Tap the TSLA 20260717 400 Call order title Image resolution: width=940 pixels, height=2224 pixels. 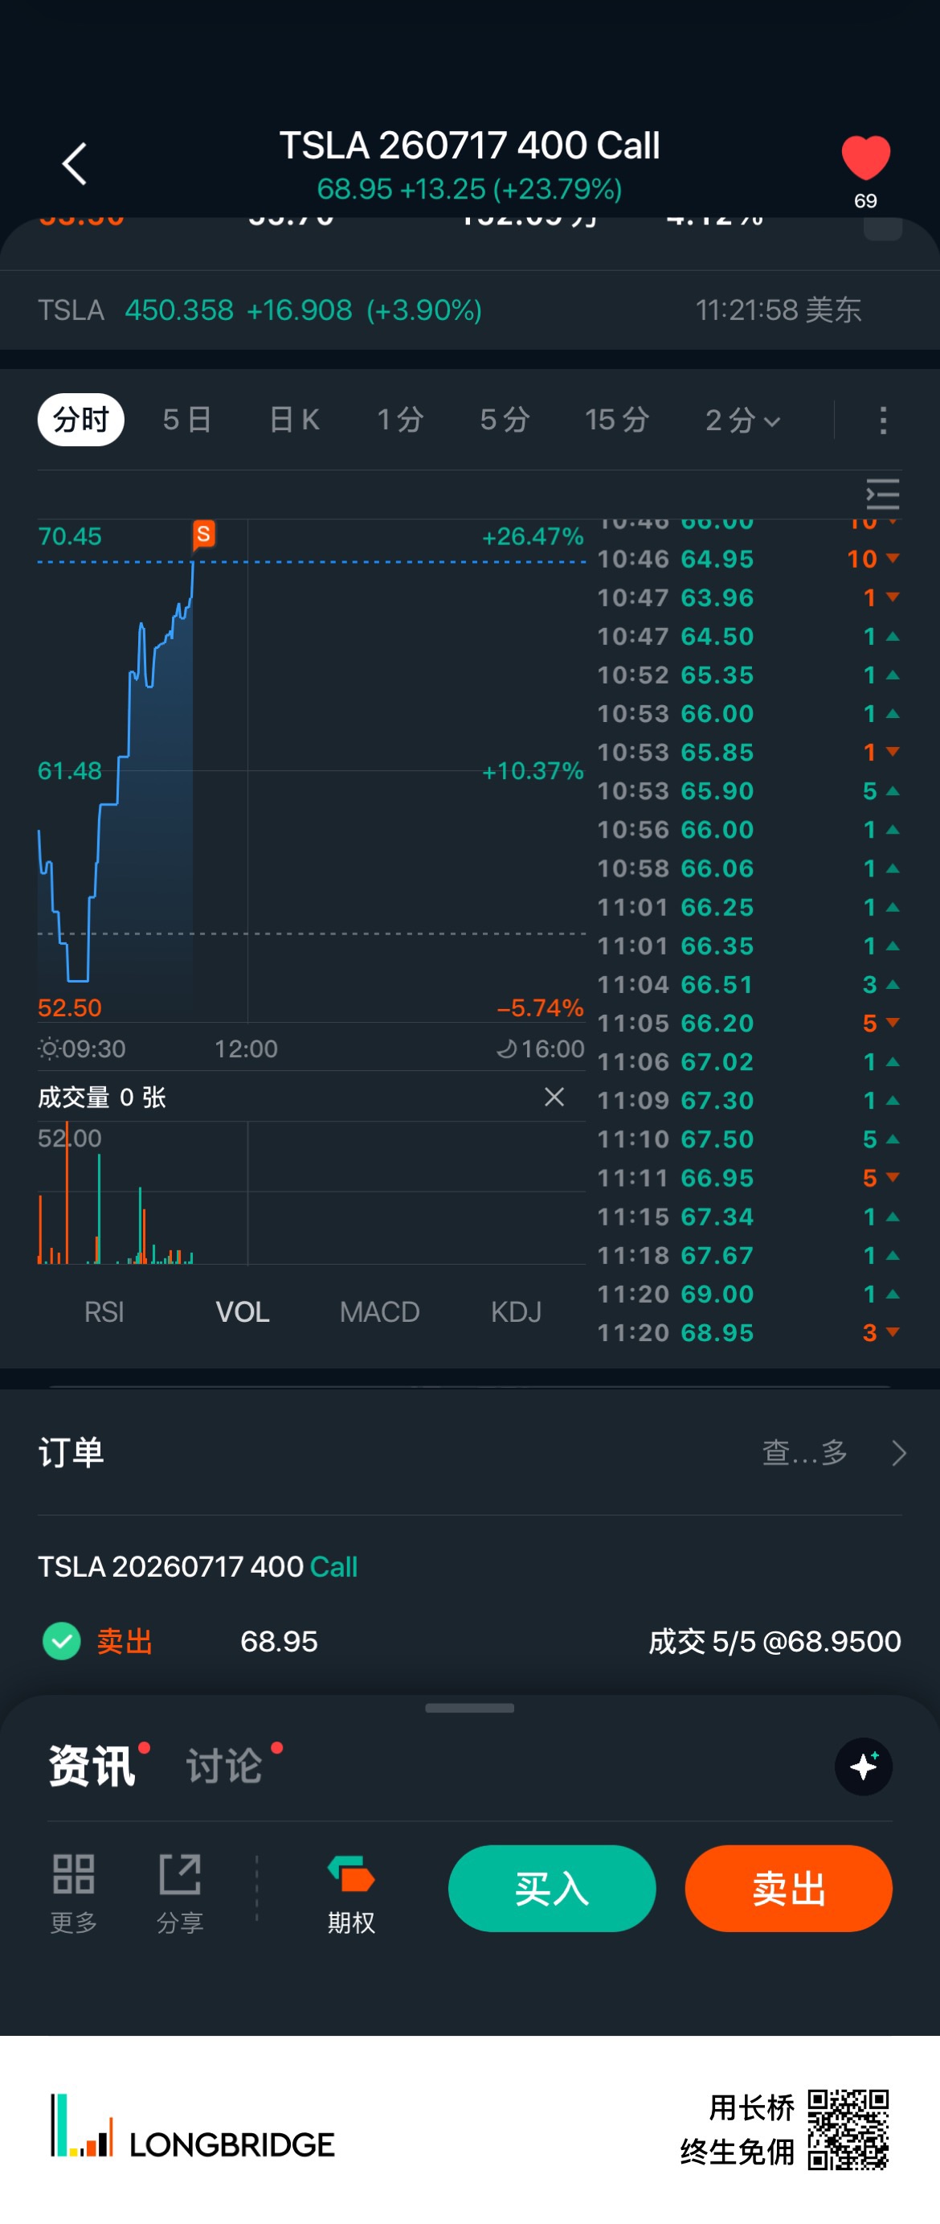(198, 1566)
